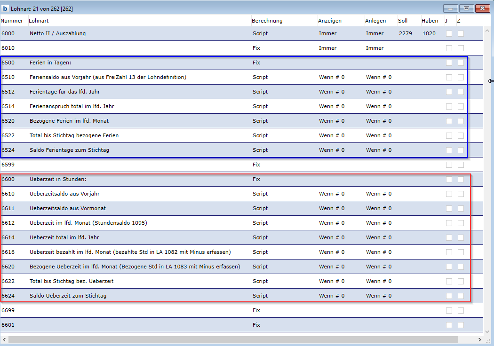This screenshot has width=494, height=346.
Task: Toggle the Z checkbox for row 6612
Action: tap(461, 223)
